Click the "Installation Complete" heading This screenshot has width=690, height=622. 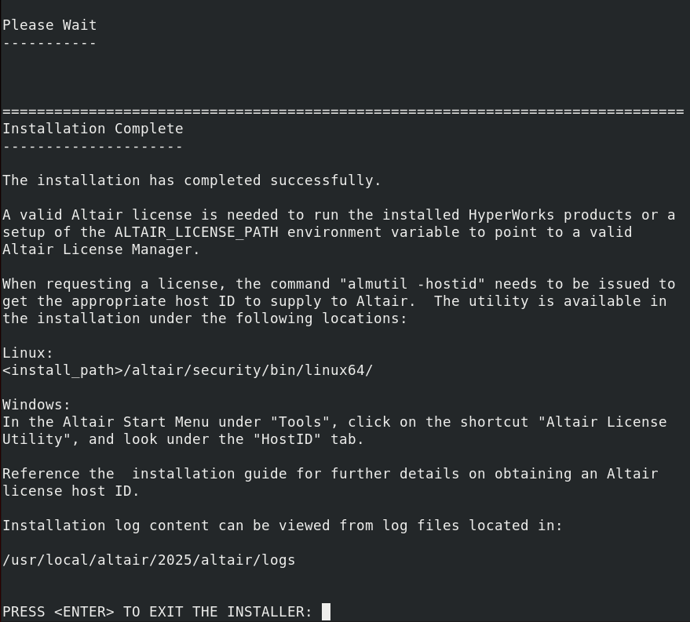(x=93, y=129)
